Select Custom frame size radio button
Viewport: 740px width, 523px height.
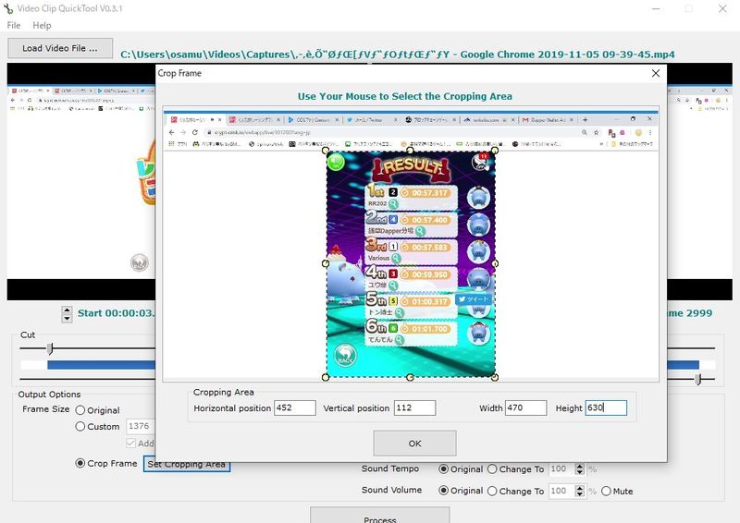80,427
